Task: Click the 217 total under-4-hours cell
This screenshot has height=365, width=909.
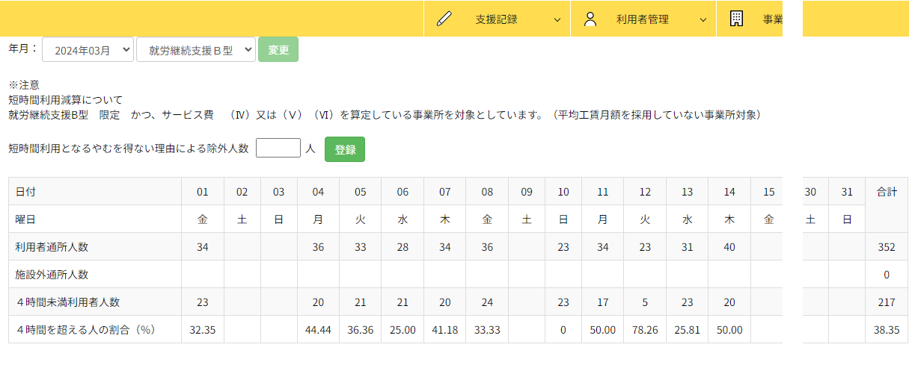Action: 887,302
